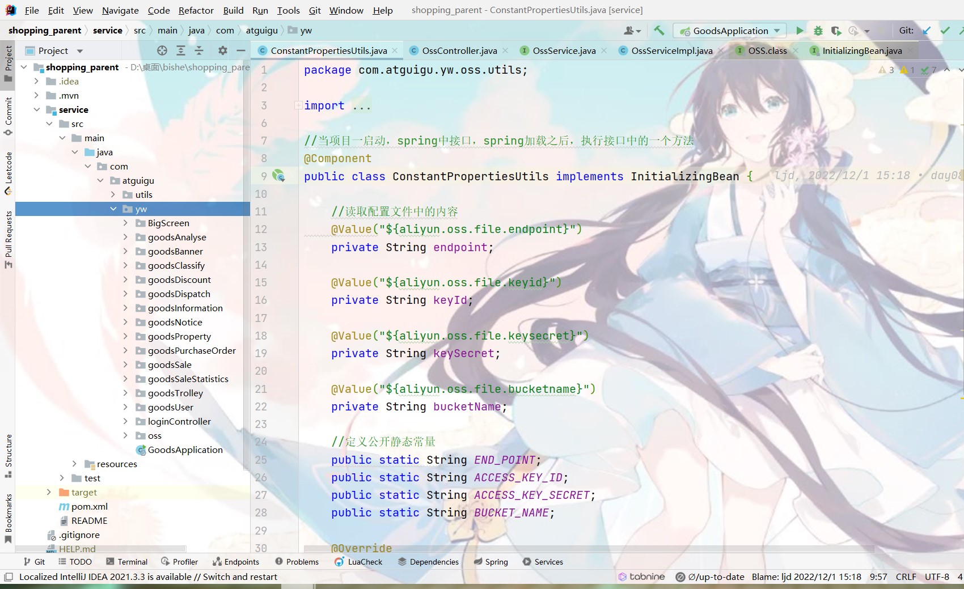This screenshot has height=589, width=964.
Task: Open the Spring tool window
Action: pyautogui.click(x=491, y=562)
